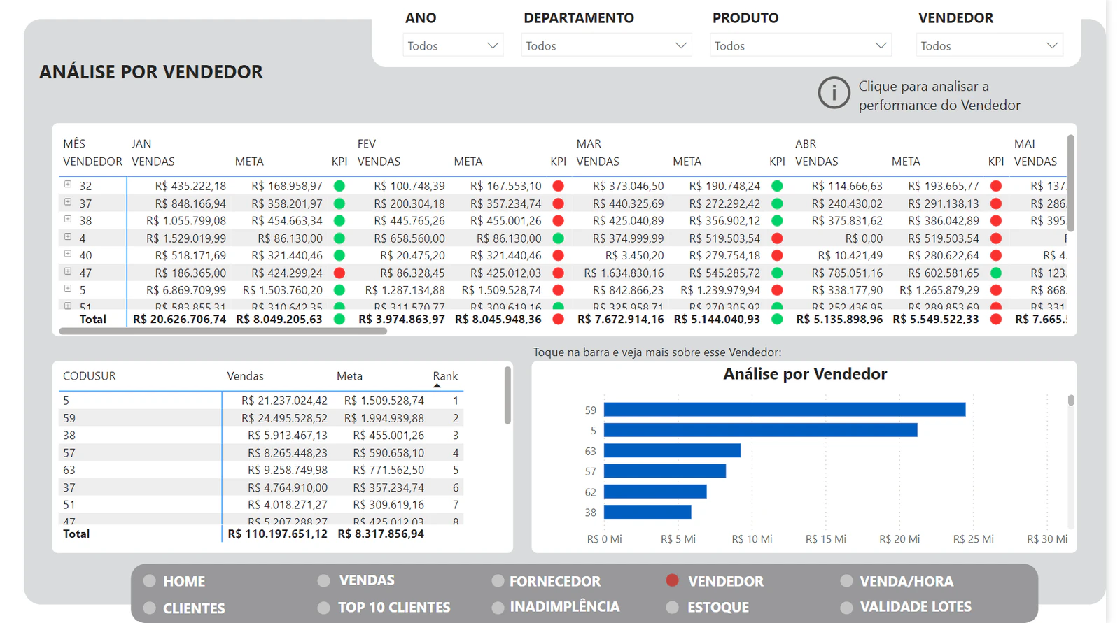Viewport: 1120px width, 623px height.
Task: Click green KPI dot for vendor 38 March
Action: [777, 220]
